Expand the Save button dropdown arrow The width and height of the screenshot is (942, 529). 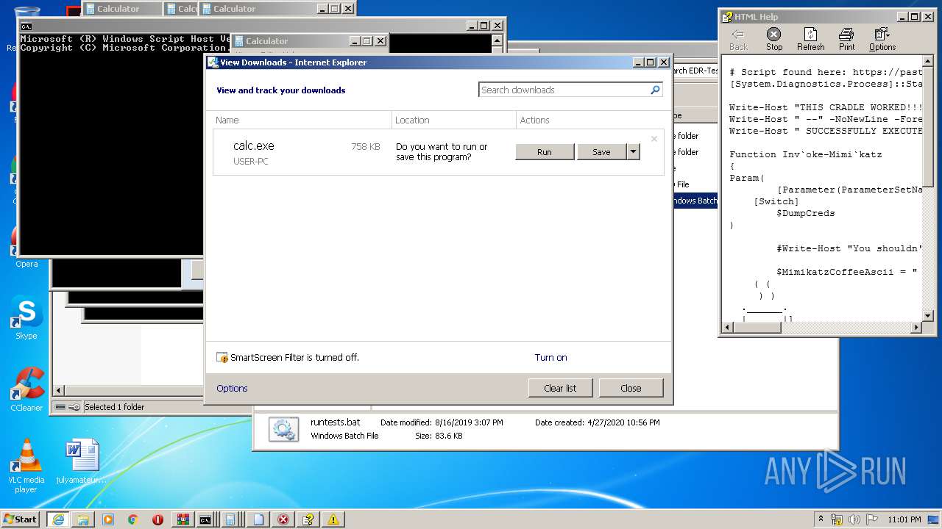tap(633, 152)
